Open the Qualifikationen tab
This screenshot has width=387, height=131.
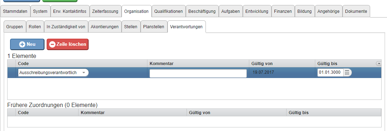tap(169, 11)
